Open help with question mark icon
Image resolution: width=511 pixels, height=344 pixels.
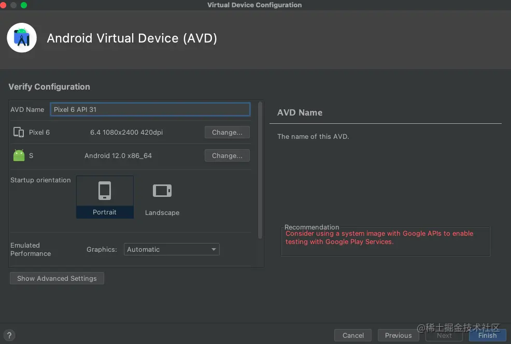pos(9,335)
